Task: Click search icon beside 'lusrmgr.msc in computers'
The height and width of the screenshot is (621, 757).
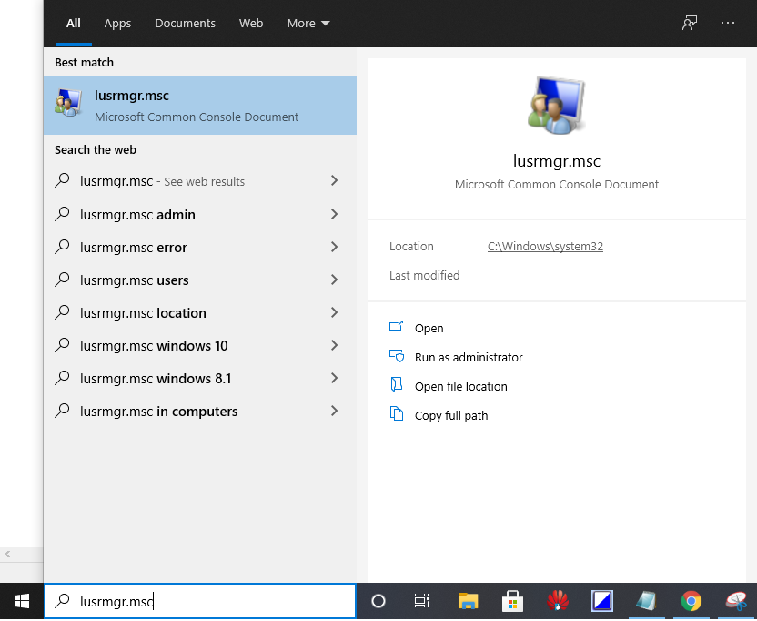Action: tap(62, 411)
